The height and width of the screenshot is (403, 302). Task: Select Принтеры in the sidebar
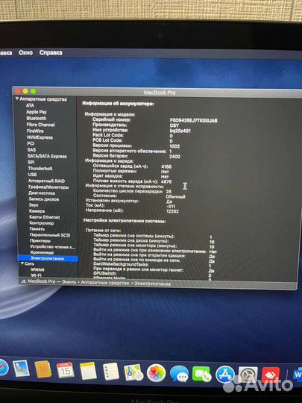[40, 241]
